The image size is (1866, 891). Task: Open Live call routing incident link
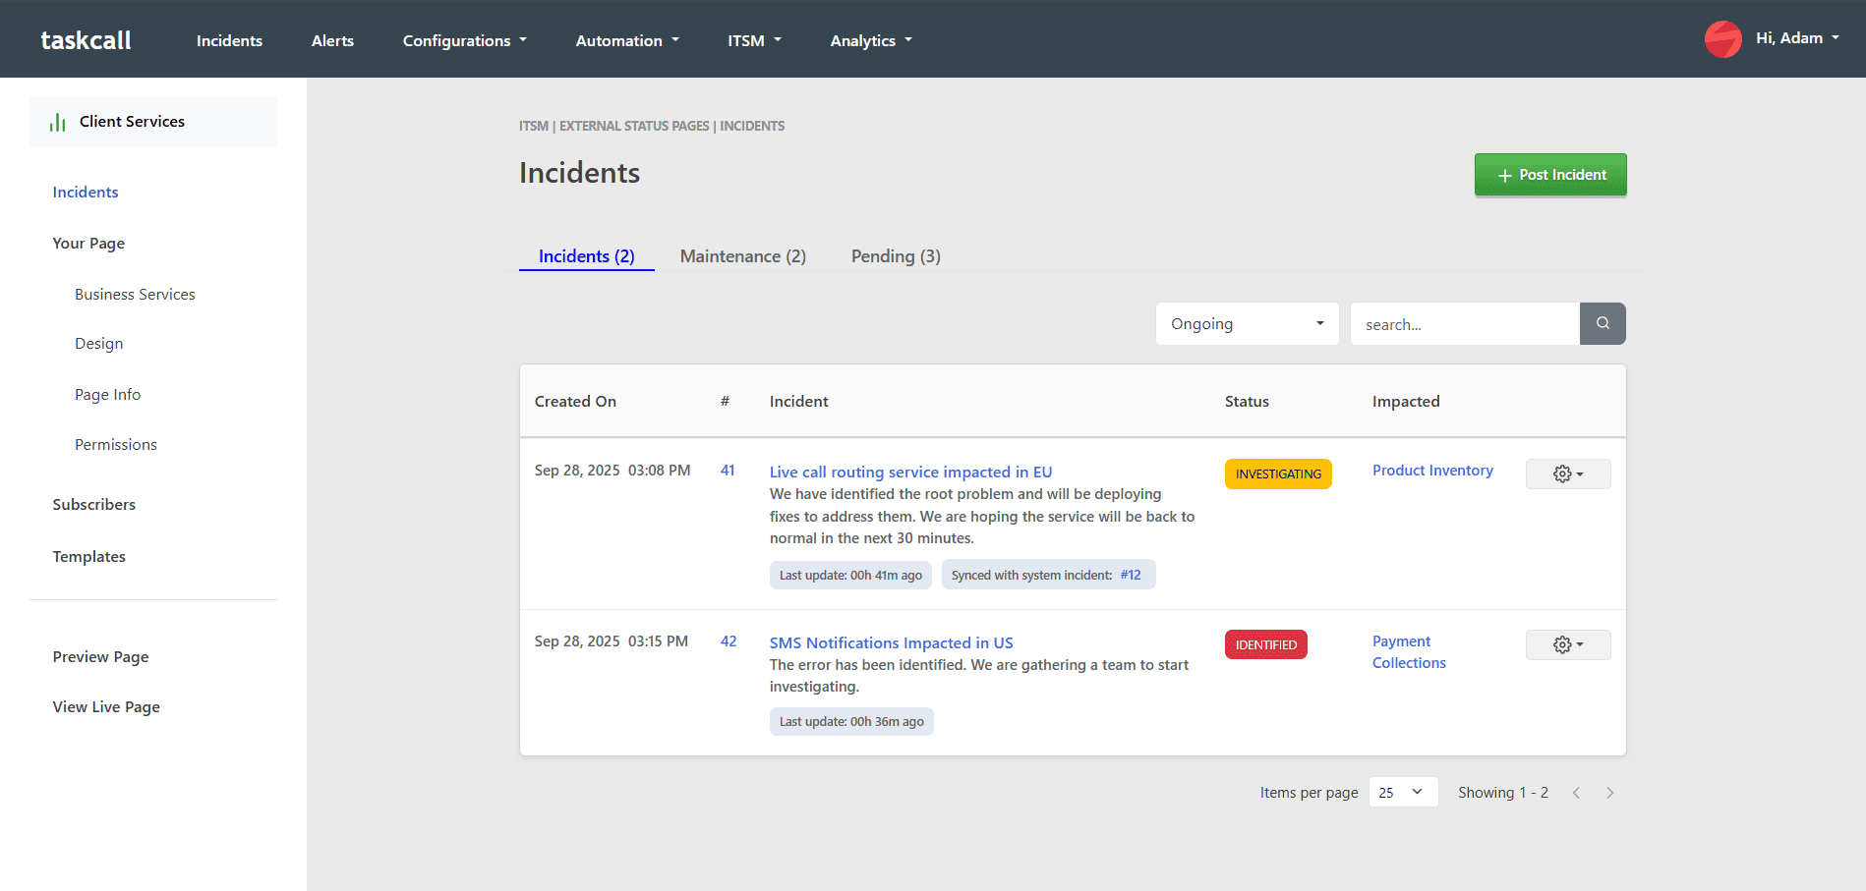pos(909,472)
